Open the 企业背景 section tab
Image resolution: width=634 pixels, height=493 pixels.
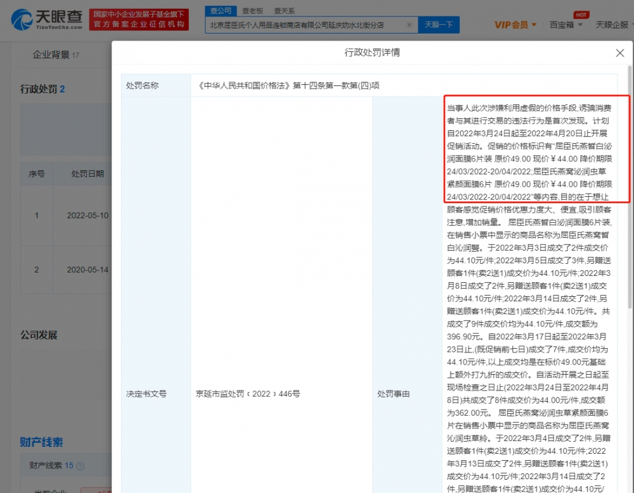(x=56, y=54)
